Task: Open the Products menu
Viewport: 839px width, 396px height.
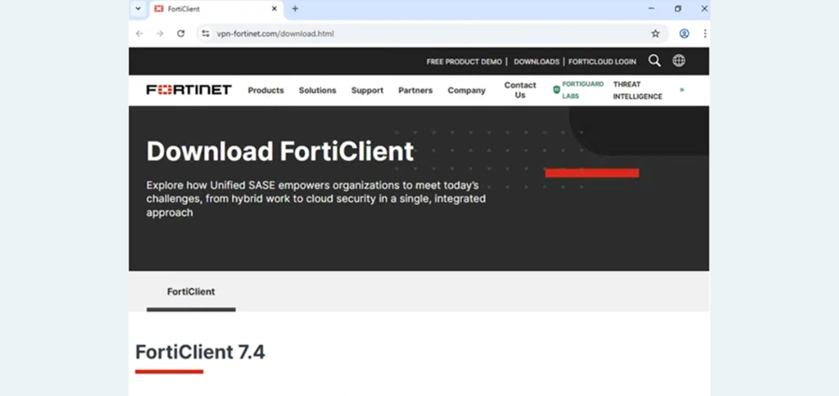Action: (266, 90)
